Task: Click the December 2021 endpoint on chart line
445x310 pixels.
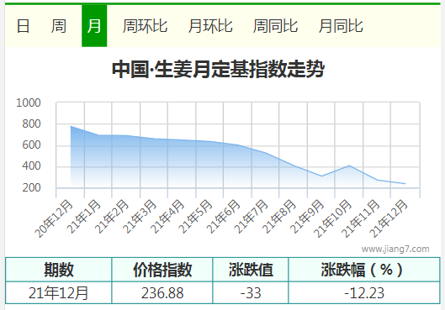Action: (405, 184)
